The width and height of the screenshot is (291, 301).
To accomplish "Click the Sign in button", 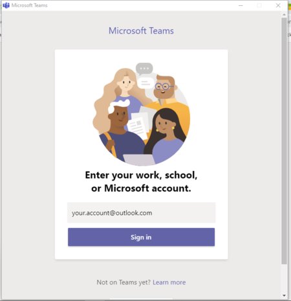I will tap(141, 237).
